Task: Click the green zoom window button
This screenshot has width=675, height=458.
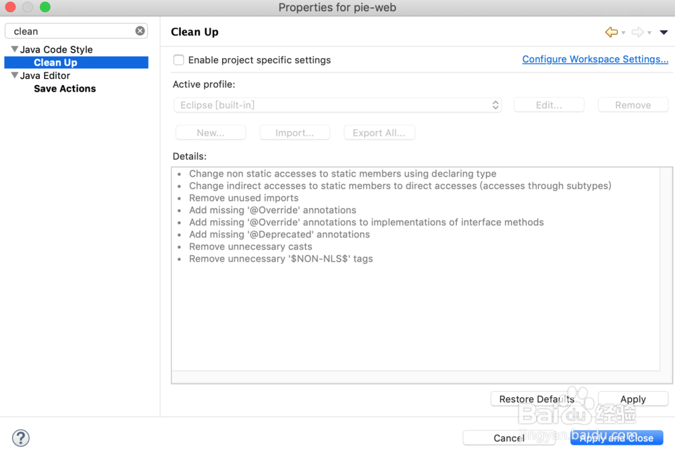Action: 45,7
